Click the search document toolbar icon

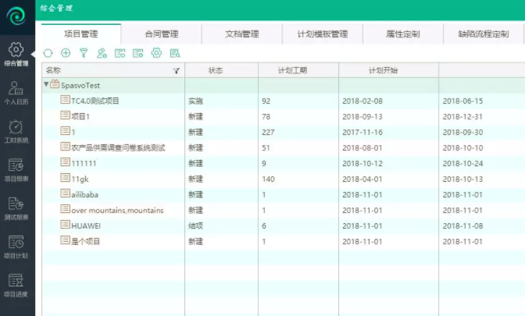175,53
